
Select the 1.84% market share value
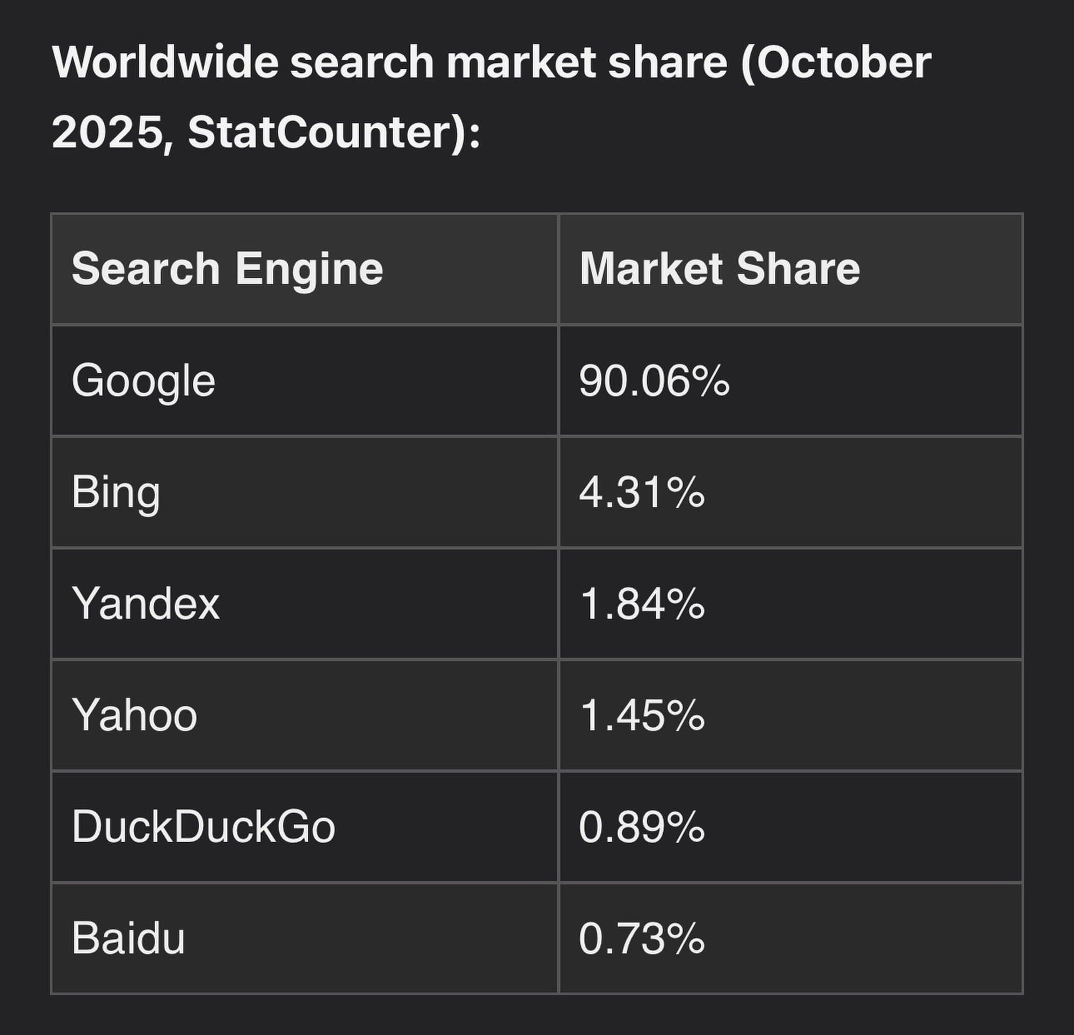pyautogui.click(x=642, y=604)
